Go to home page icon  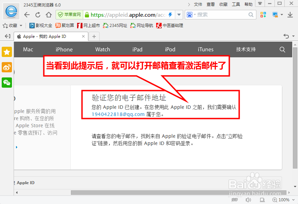49,15
